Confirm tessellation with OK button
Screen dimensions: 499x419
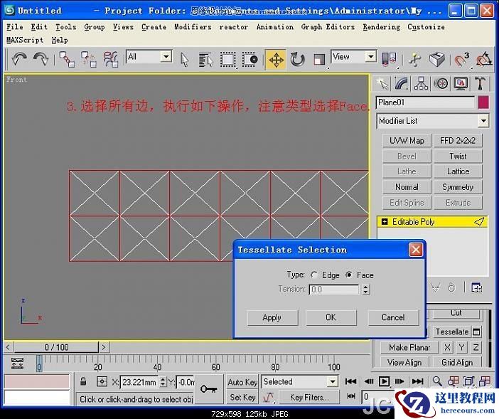(331, 317)
